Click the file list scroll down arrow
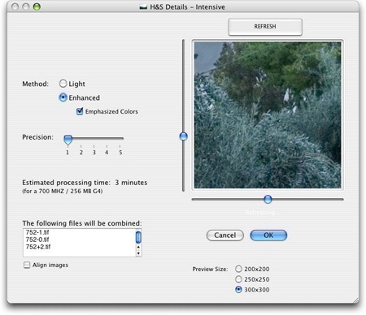The image size is (366, 315). point(138,253)
